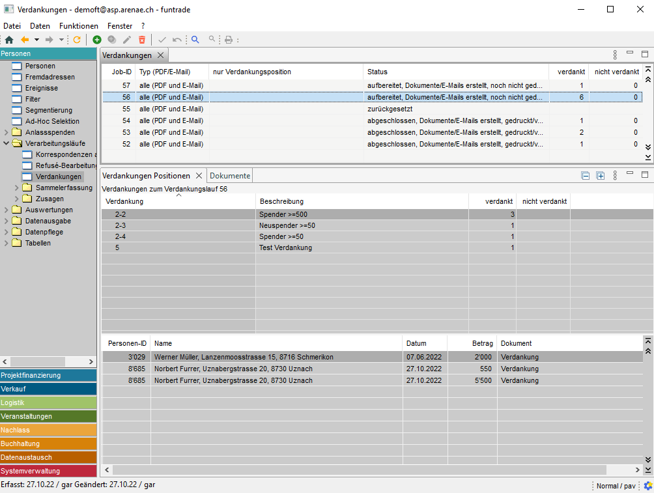Click the green add new record icon

[x=97, y=40]
